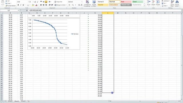Set middle vertical alignment
The image size is (183, 103).
[x=43, y=2]
